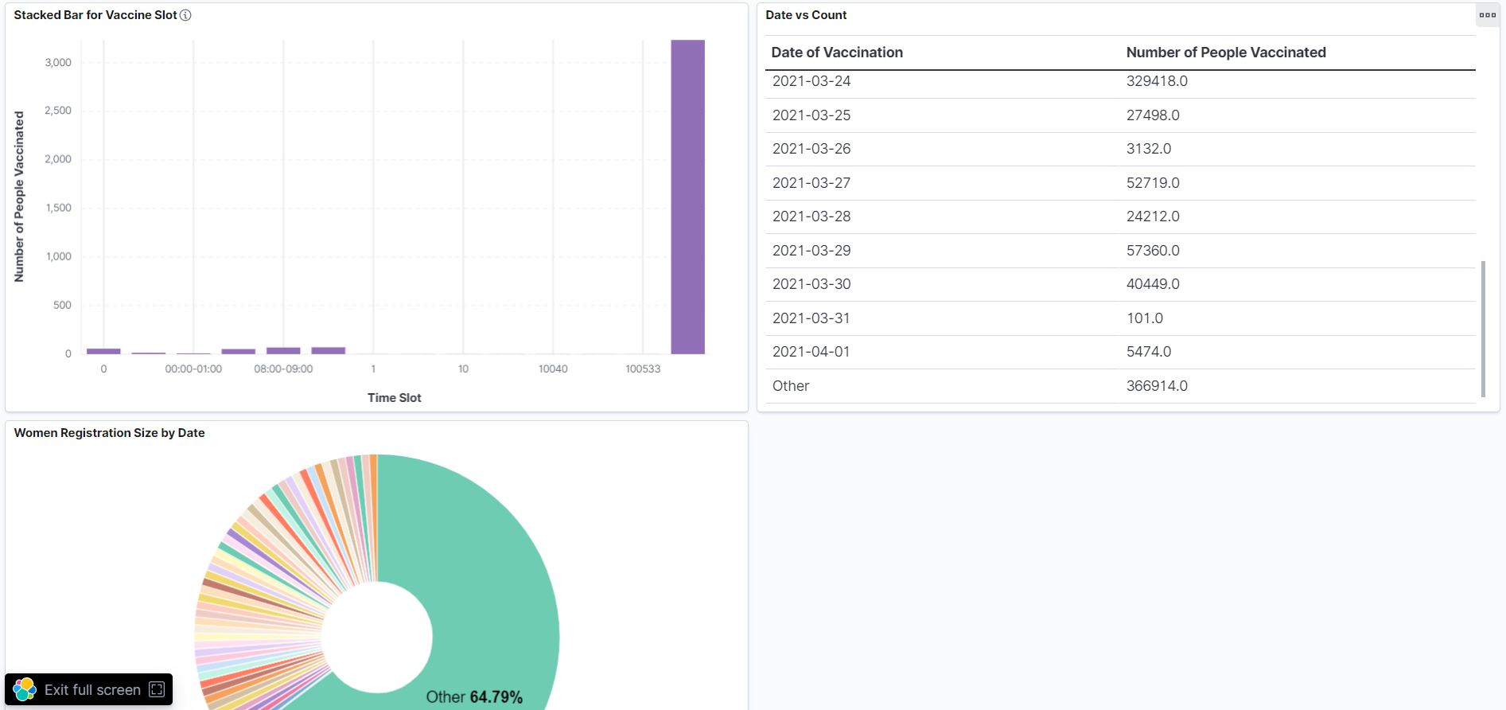Click the Time Slot axis title

[x=395, y=398]
